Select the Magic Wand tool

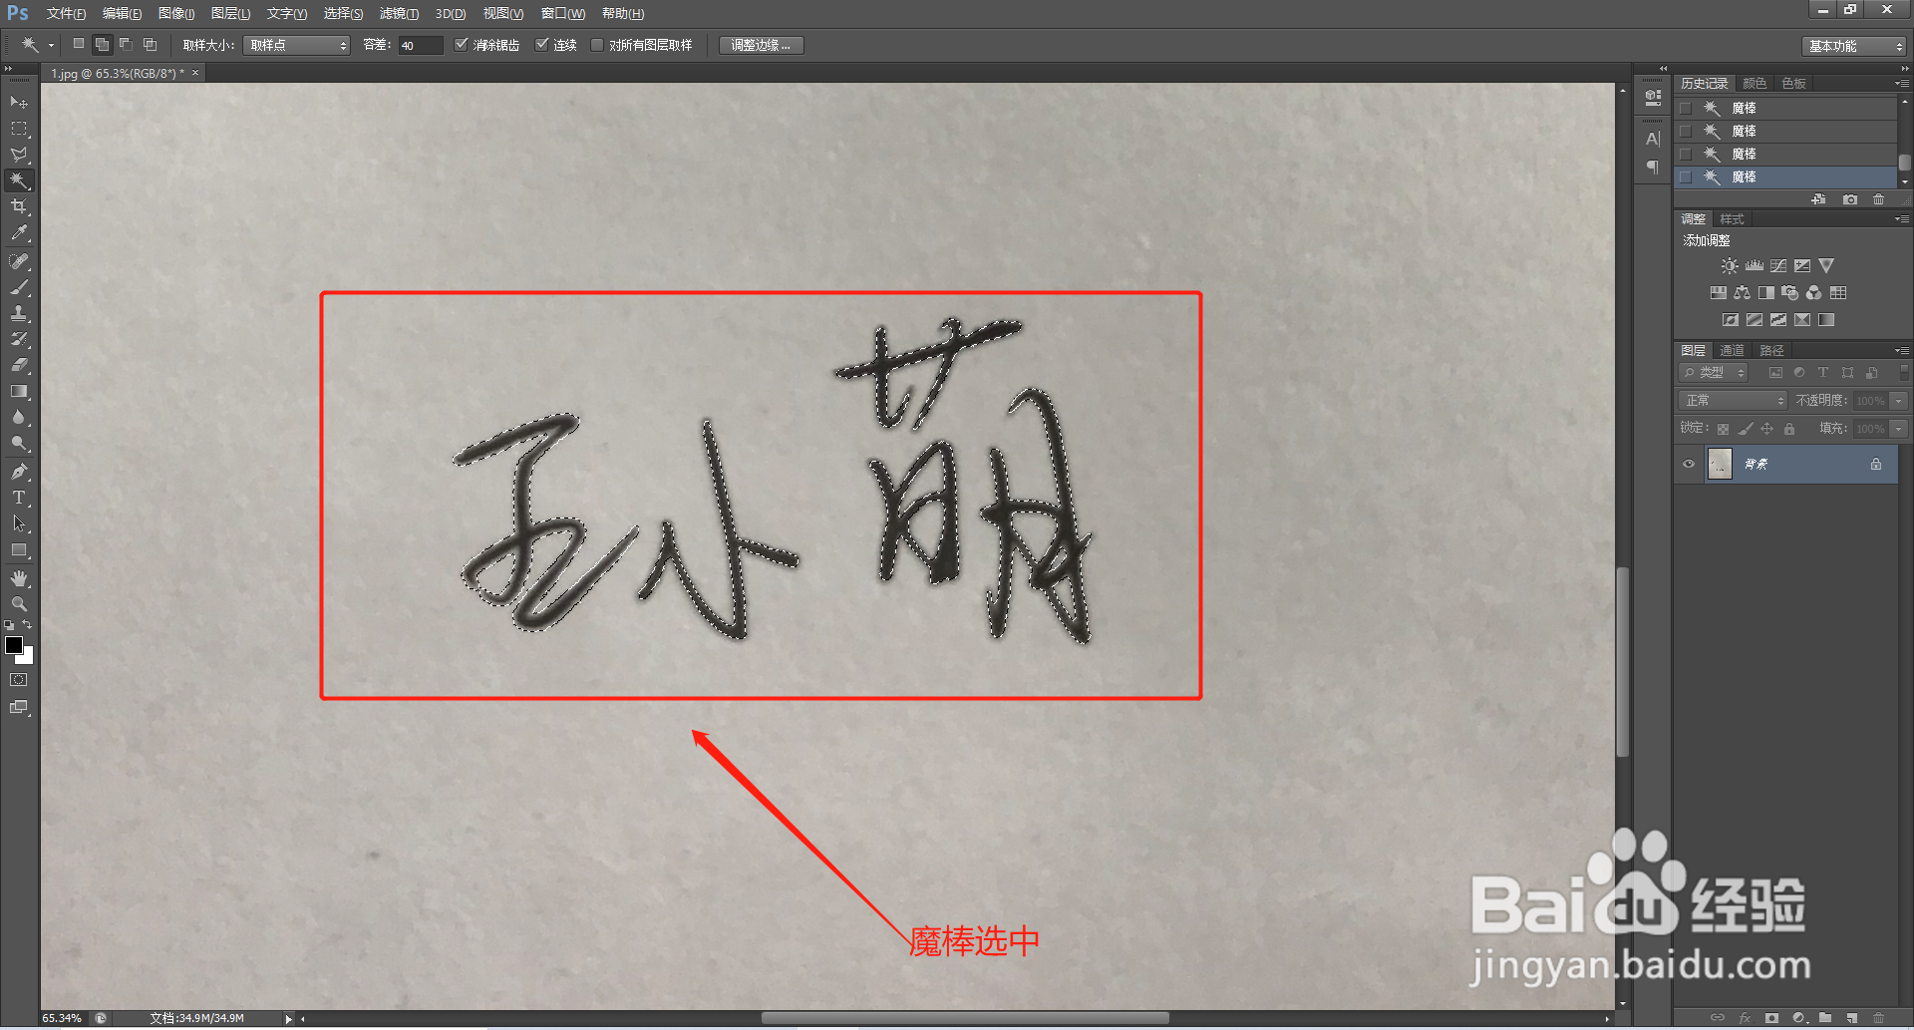19,180
